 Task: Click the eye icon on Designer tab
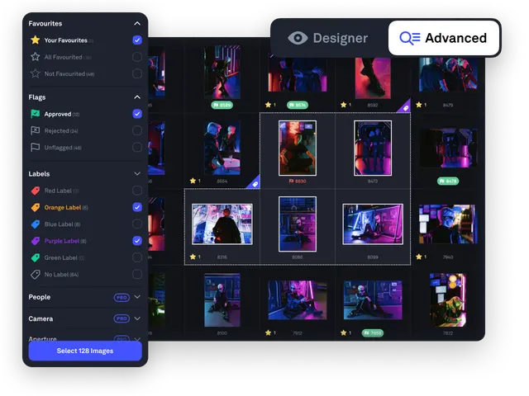298,38
